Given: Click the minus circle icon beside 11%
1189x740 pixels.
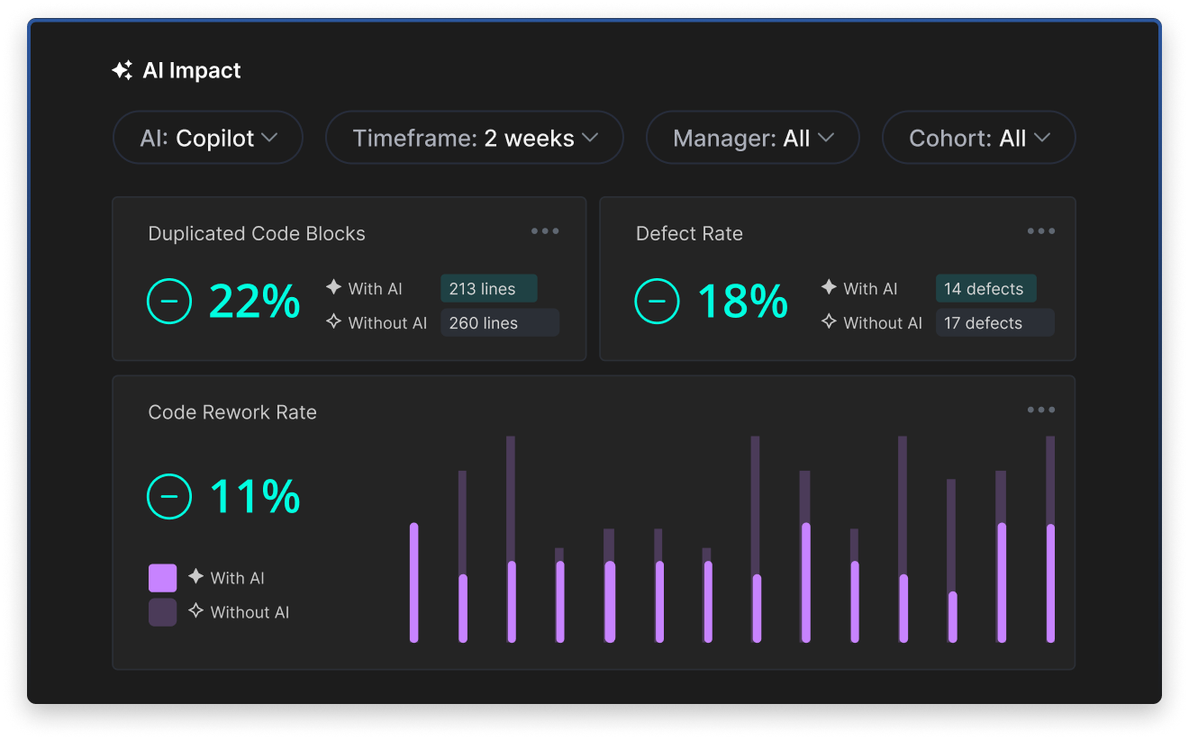Looking at the screenshot, I should (169, 496).
